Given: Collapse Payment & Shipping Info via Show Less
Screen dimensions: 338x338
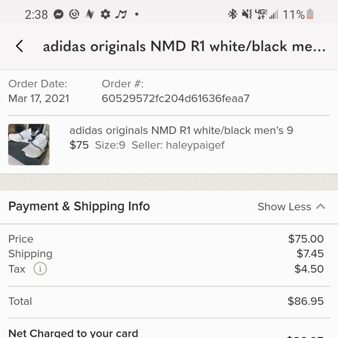Looking at the screenshot, I should click(284, 207).
